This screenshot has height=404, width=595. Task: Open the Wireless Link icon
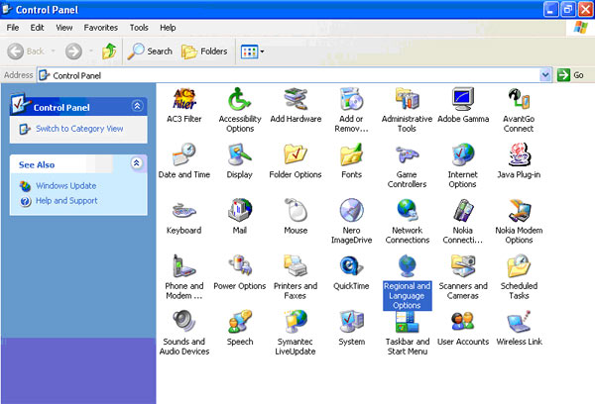pyautogui.click(x=519, y=322)
